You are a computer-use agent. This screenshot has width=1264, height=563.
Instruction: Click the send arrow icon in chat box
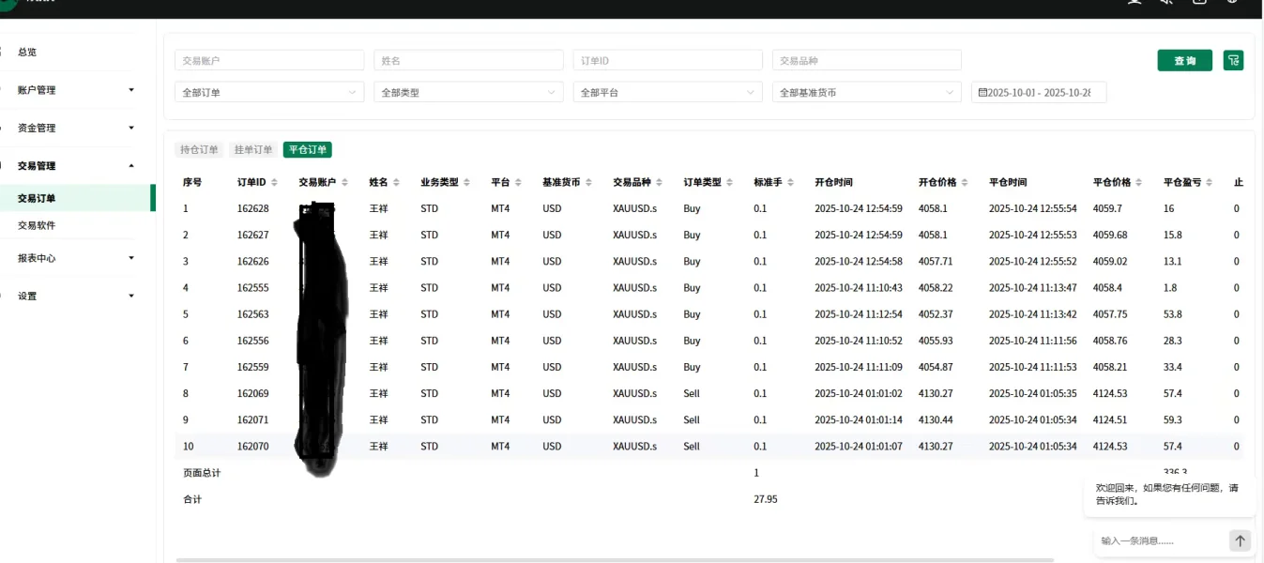1240,540
